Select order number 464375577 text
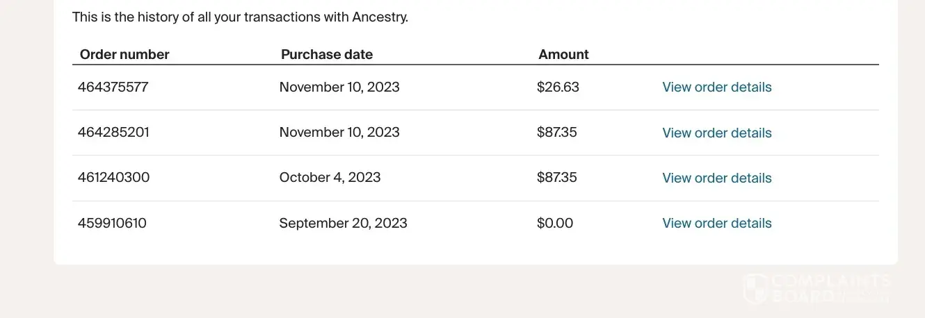 113,87
